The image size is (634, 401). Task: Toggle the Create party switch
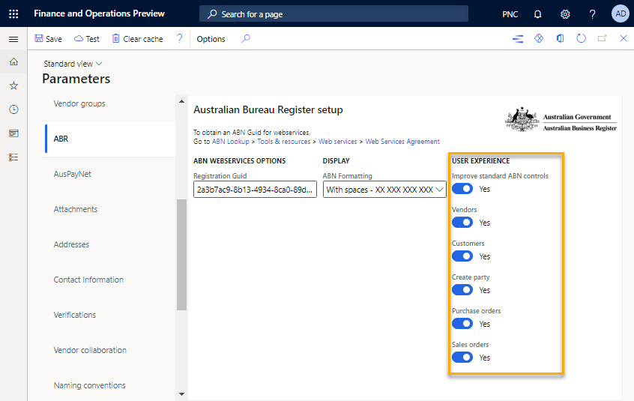tap(462, 290)
